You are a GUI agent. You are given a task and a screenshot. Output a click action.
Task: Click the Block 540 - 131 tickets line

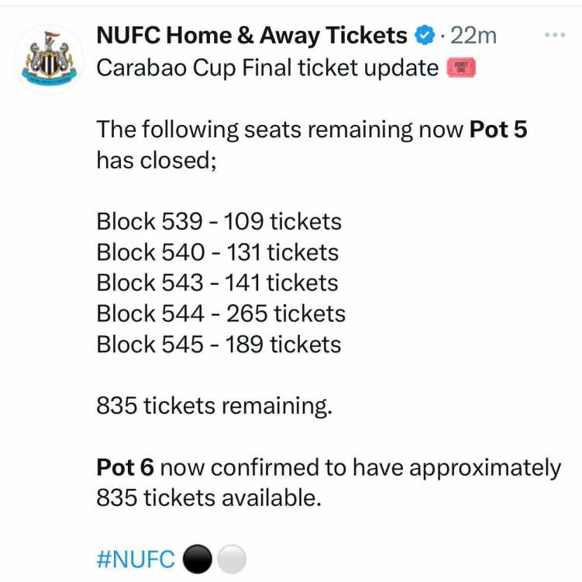pyautogui.click(x=218, y=252)
